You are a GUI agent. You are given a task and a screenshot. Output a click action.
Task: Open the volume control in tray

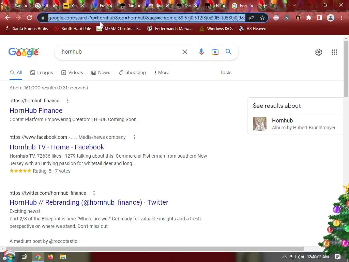[x=301, y=257]
